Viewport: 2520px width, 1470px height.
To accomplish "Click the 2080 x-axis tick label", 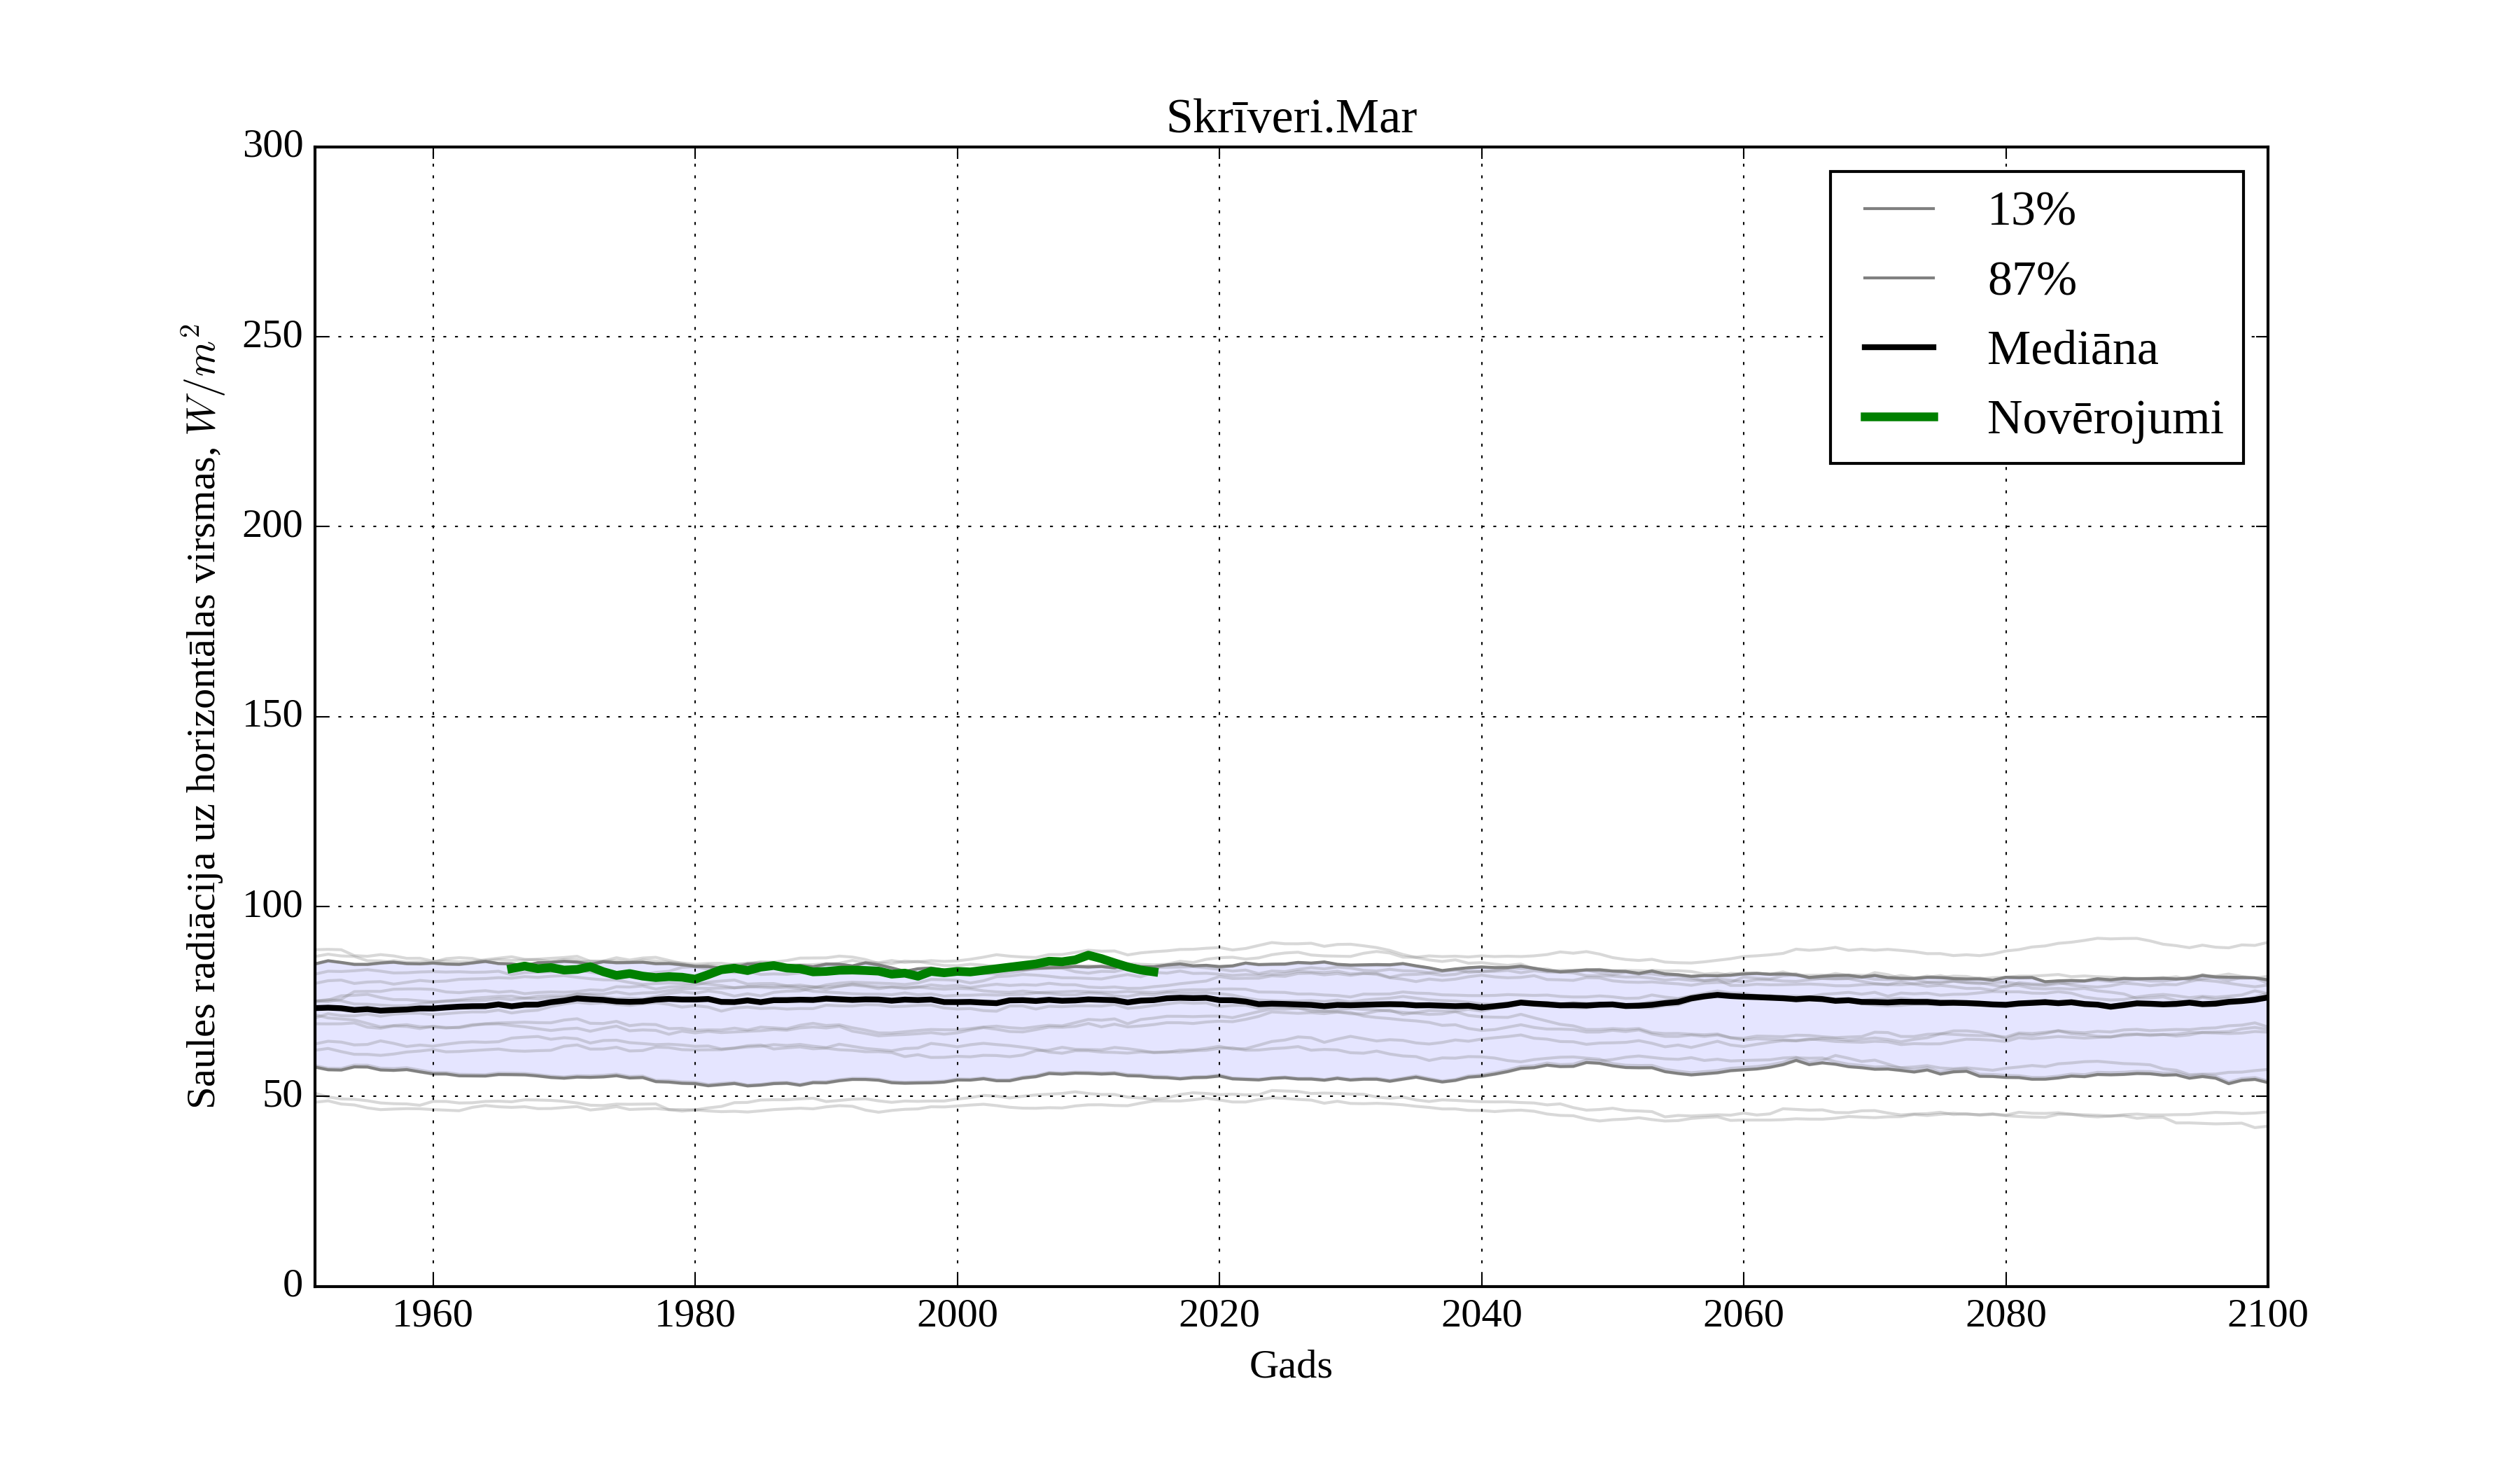I will coord(2005,1314).
